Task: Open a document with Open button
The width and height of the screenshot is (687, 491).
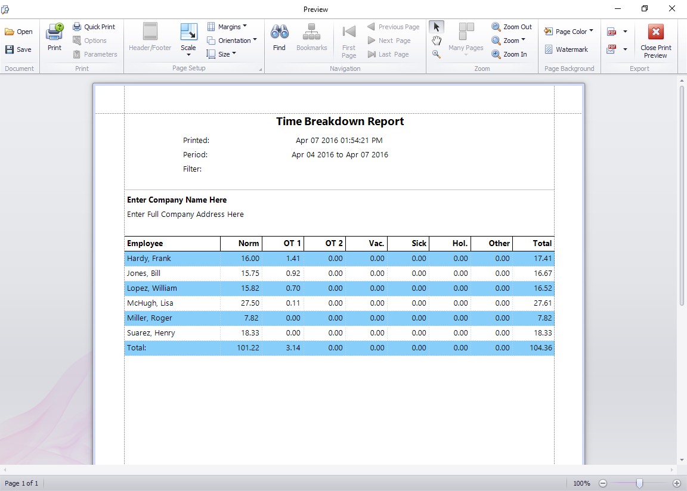Action: coord(19,32)
